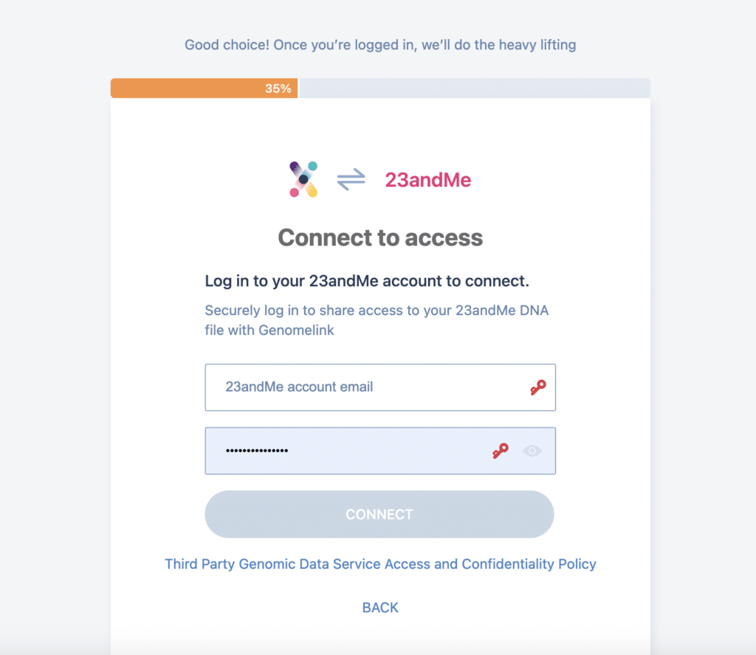The image size is (756, 655).
Task: Click the 'Connect to access' heading
Action: pyautogui.click(x=380, y=238)
